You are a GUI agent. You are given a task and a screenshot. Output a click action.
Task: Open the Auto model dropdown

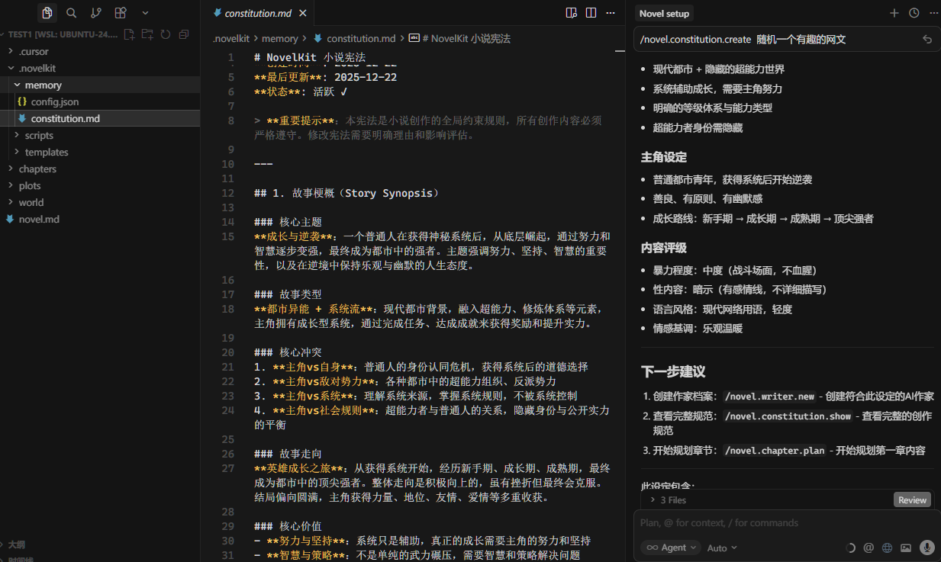point(722,548)
